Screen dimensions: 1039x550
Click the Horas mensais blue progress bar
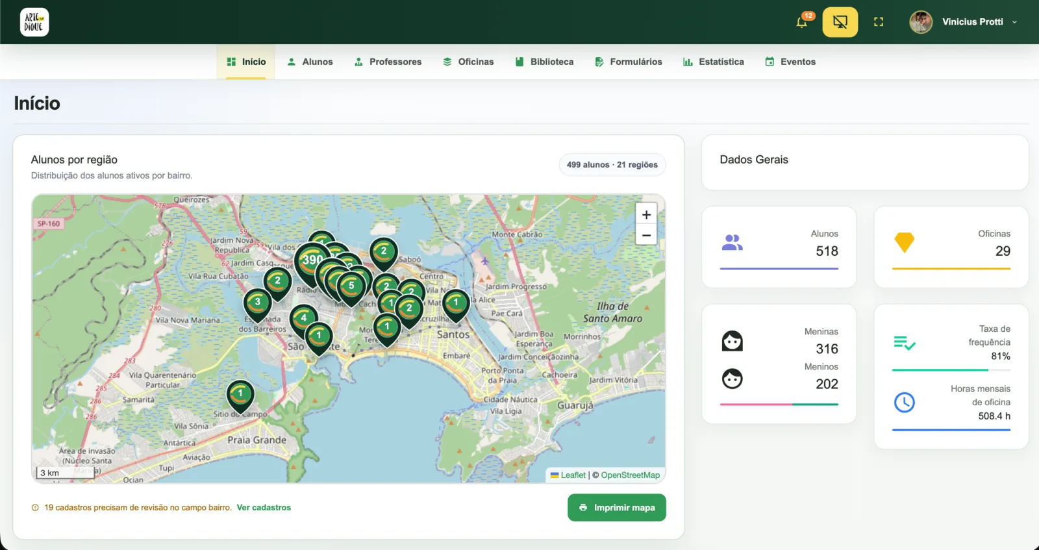(x=951, y=430)
